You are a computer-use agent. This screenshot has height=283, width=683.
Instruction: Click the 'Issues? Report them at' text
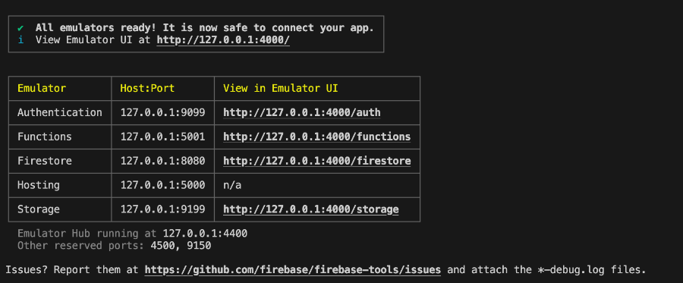tap(71, 270)
